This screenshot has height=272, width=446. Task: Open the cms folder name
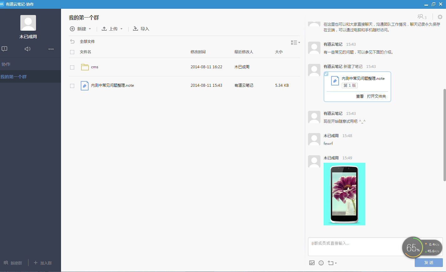coord(95,67)
